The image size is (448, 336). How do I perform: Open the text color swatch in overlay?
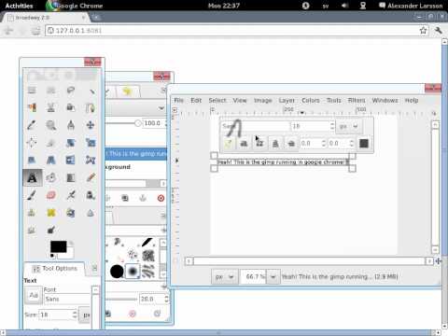tap(364, 143)
